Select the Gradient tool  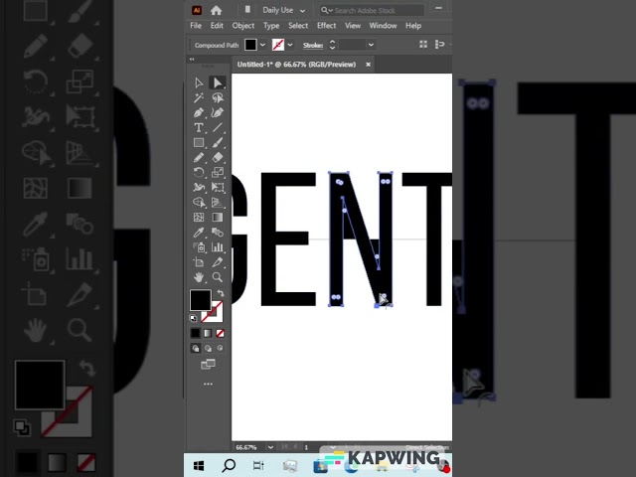(x=218, y=218)
